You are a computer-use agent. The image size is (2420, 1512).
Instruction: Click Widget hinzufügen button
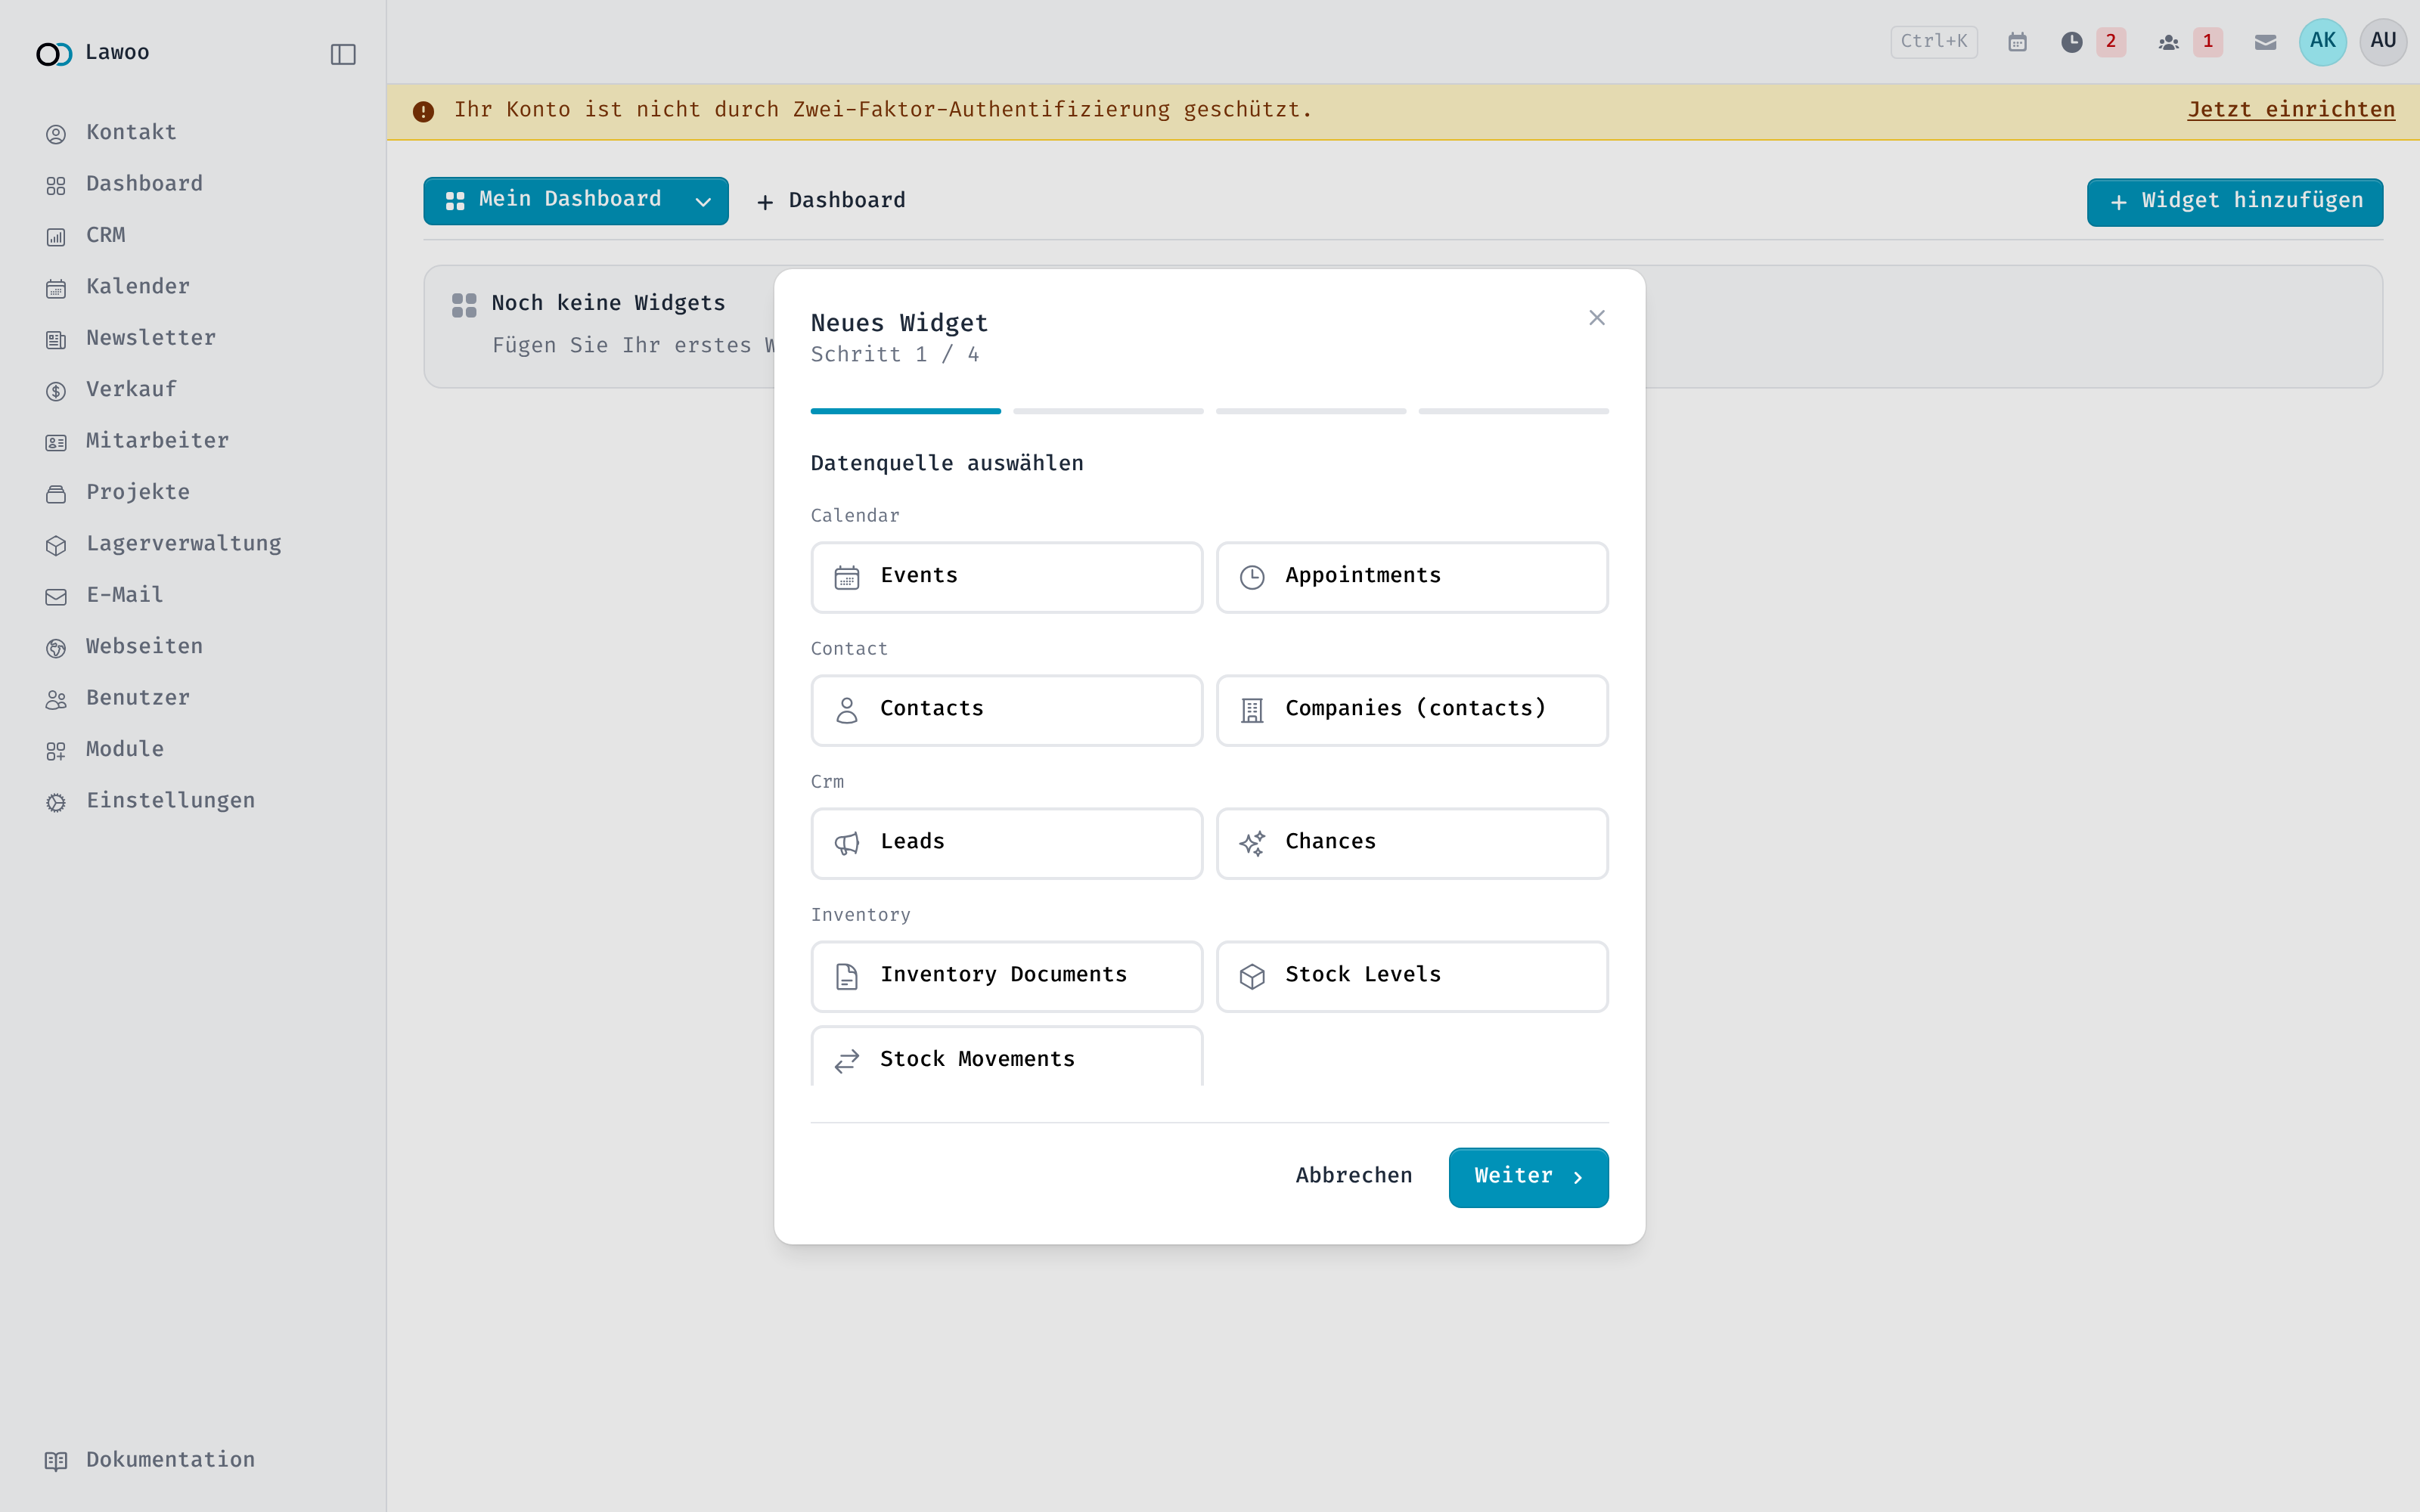(2234, 202)
